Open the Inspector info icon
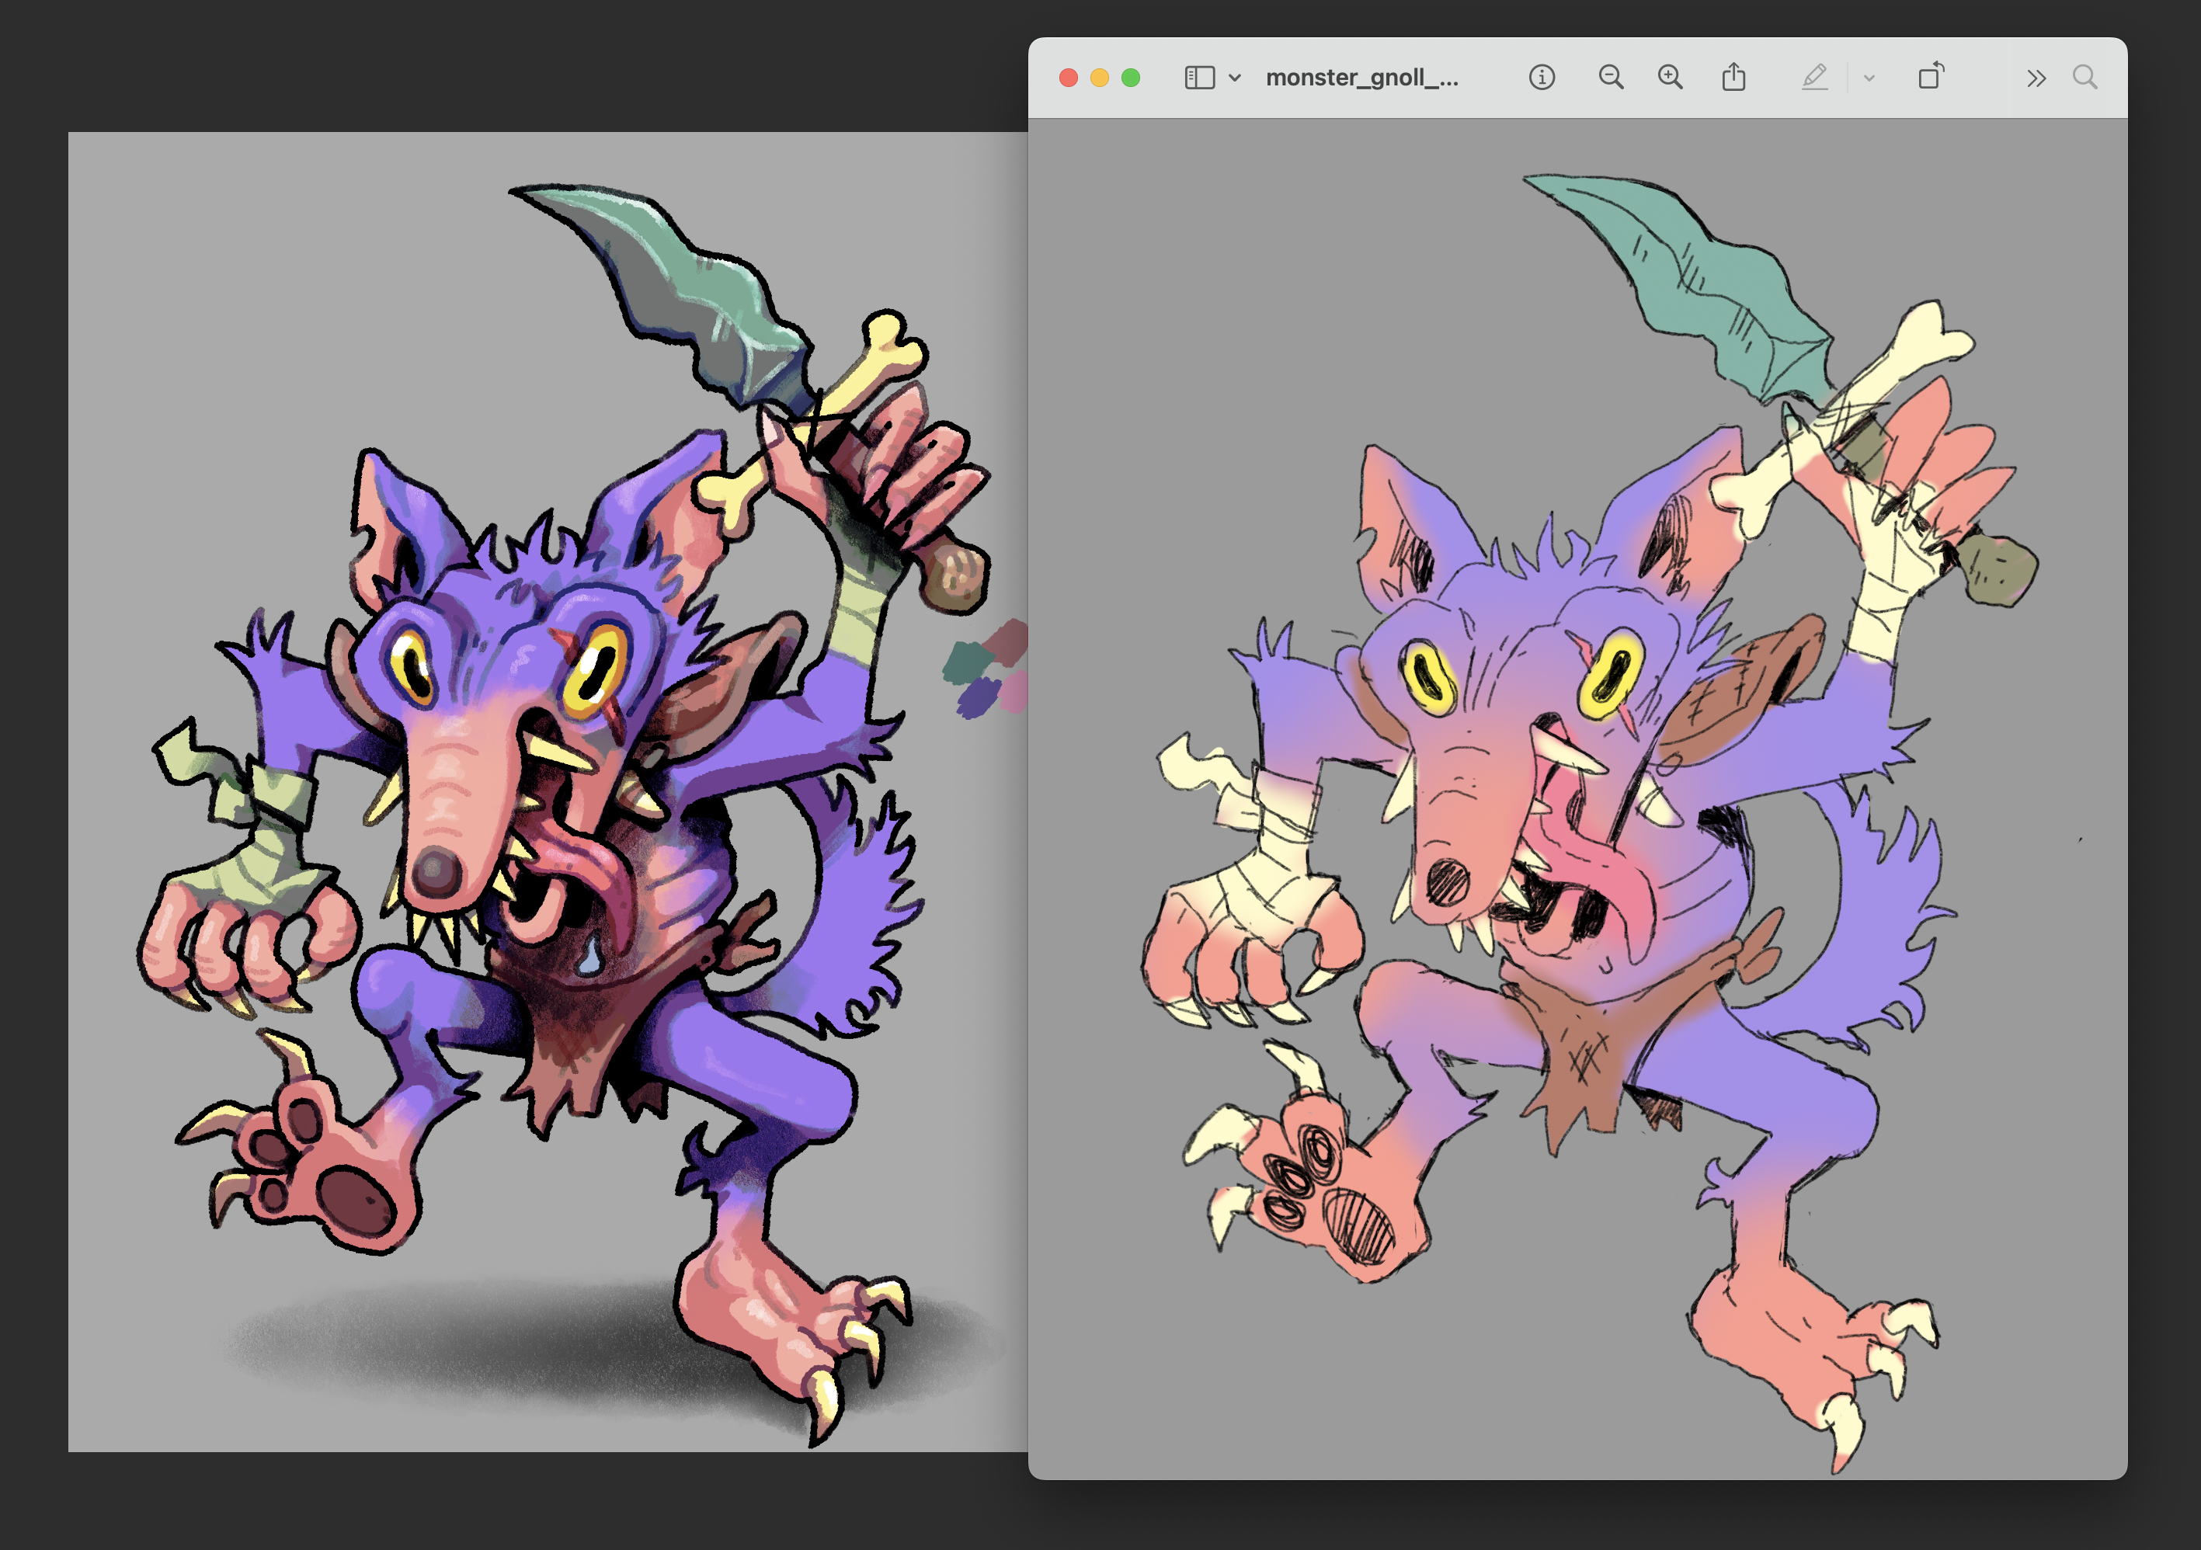Viewport: 2201px width, 1550px height. [x=1542, y=78]
